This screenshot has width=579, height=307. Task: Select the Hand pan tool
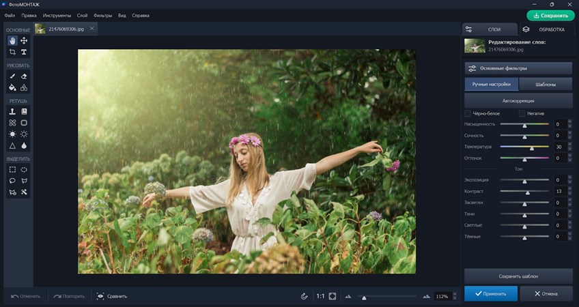[12, 41]
